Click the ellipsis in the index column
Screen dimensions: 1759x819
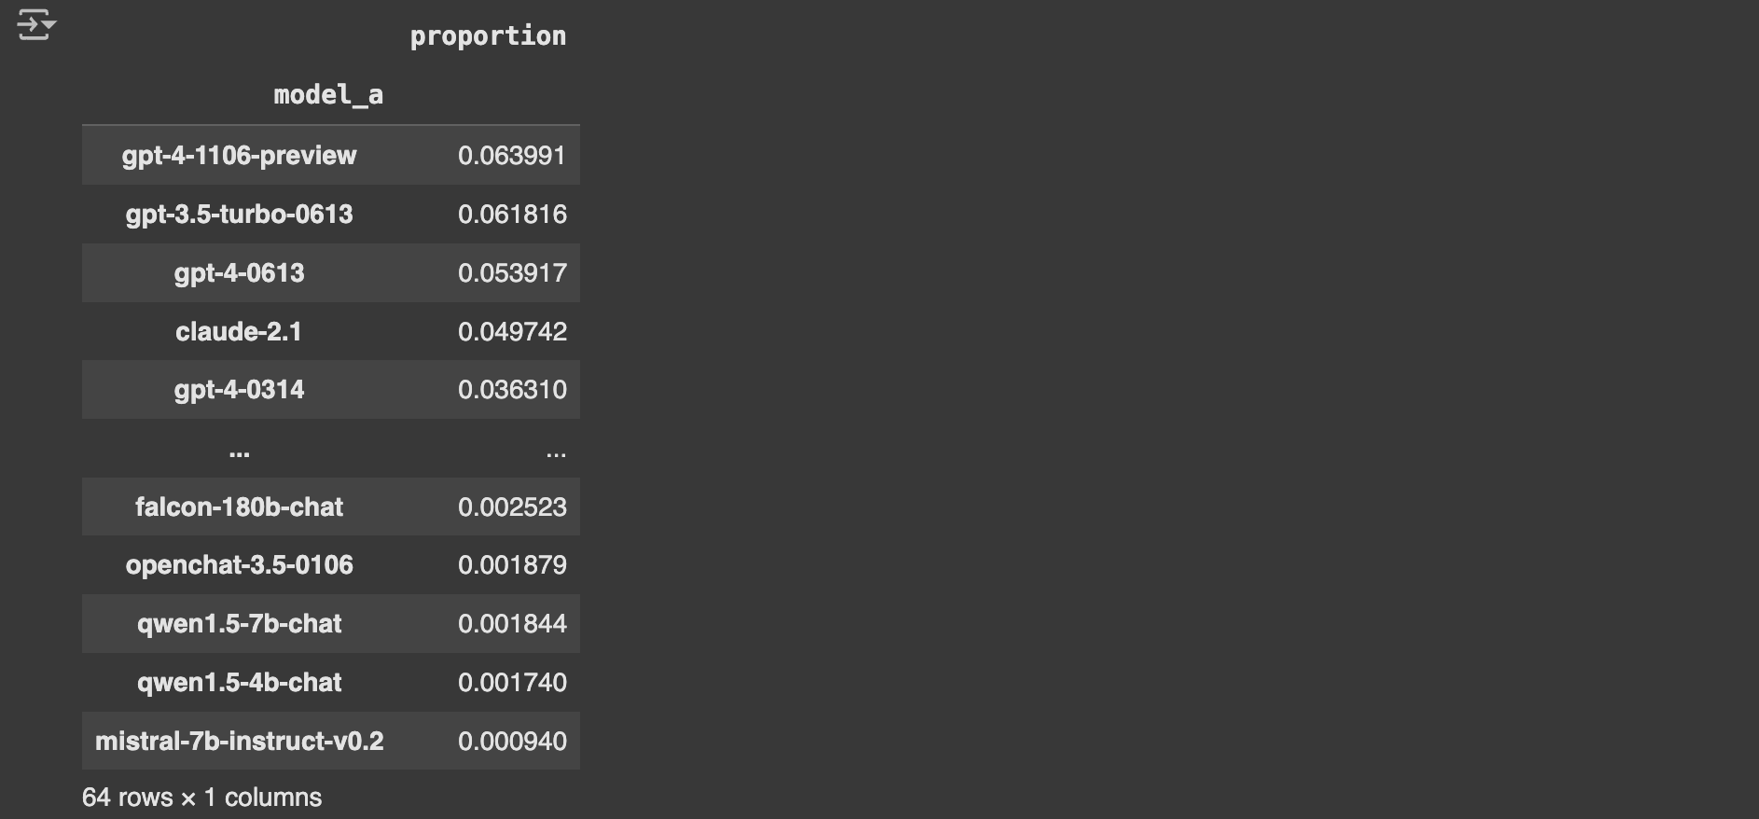tap(239, 454)
